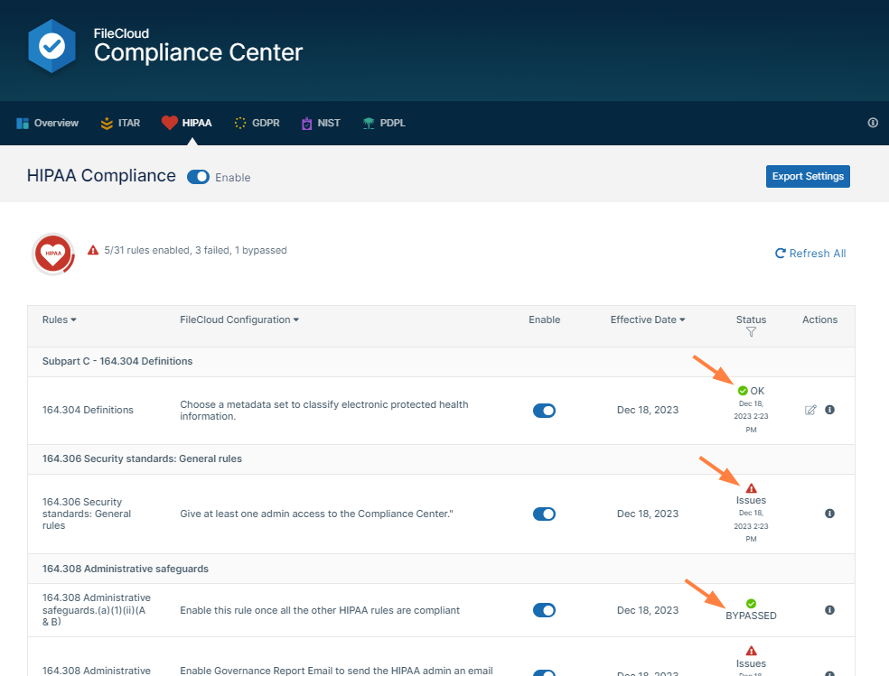Image resolution: width=889 pixels, height=676 pixels.
Task: Click the red HIPAA heart badge
Action: [x=53, y=254]
